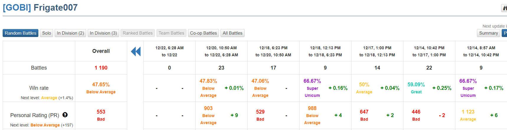This screenshot has height=130, width=507.
Task: Click the double left arrow icon
Action: point(136,52)
